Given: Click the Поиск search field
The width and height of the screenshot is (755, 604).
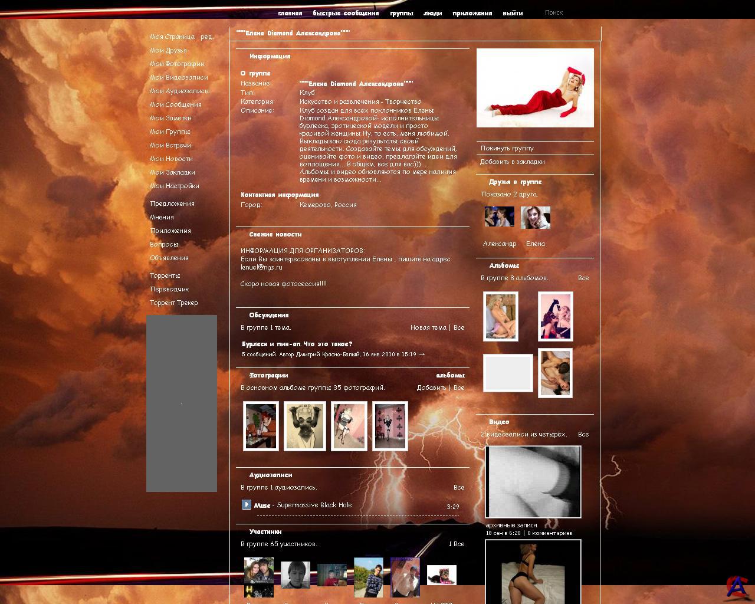Looking at the screenshot, I should (566, 12).
